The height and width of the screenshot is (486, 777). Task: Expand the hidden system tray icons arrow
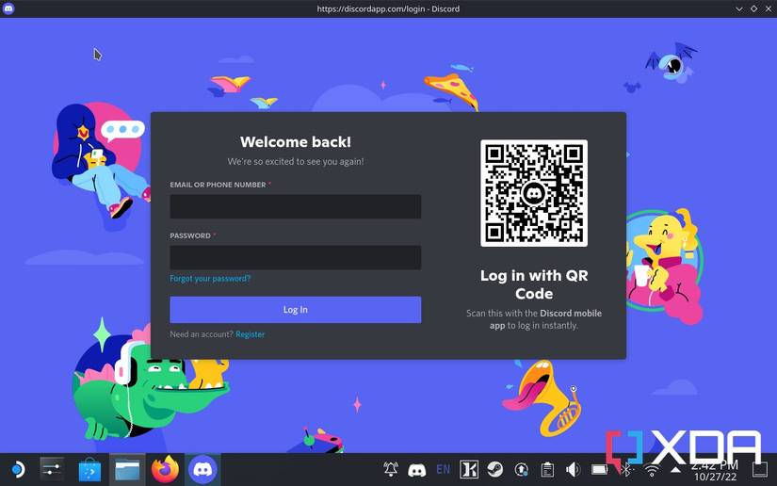(675, 469)
